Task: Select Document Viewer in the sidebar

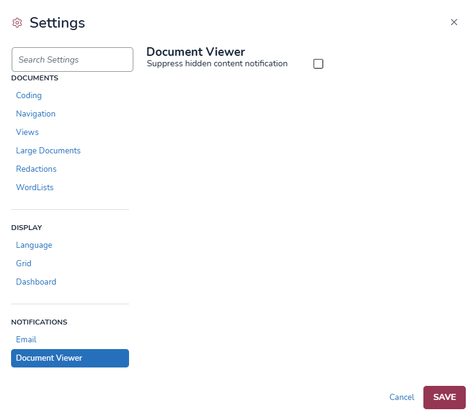Action: (70, 358)
